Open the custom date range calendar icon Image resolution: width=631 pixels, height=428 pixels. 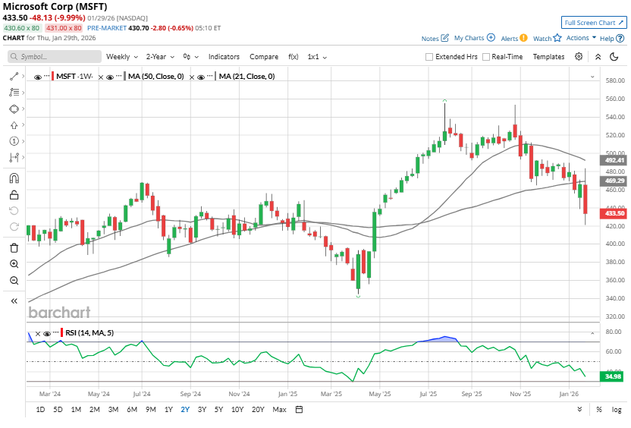pos(299,410)
